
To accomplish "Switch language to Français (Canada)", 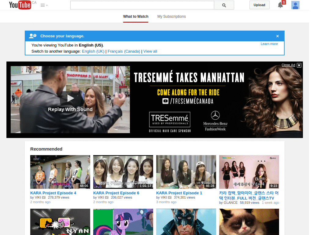I will (x=124, y=51).
